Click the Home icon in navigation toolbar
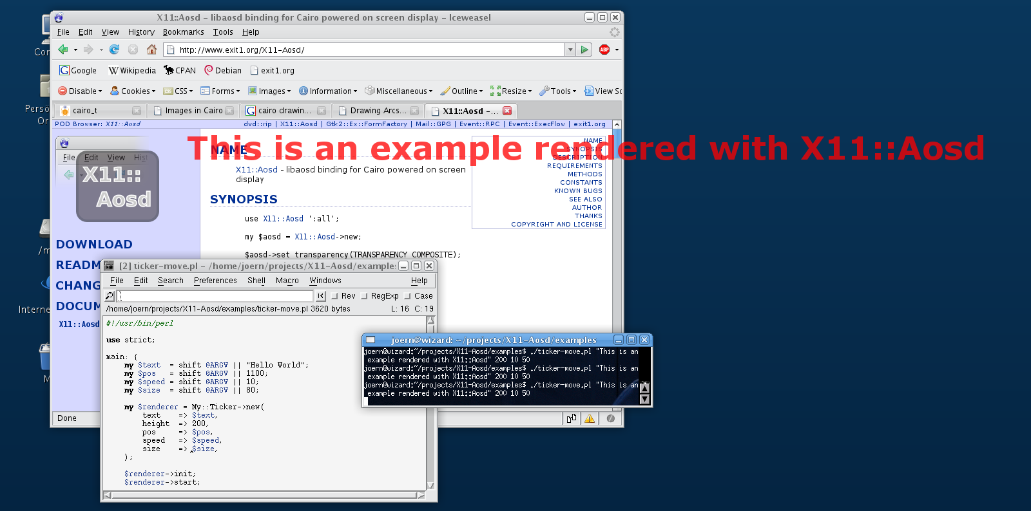 pos(151,50)
